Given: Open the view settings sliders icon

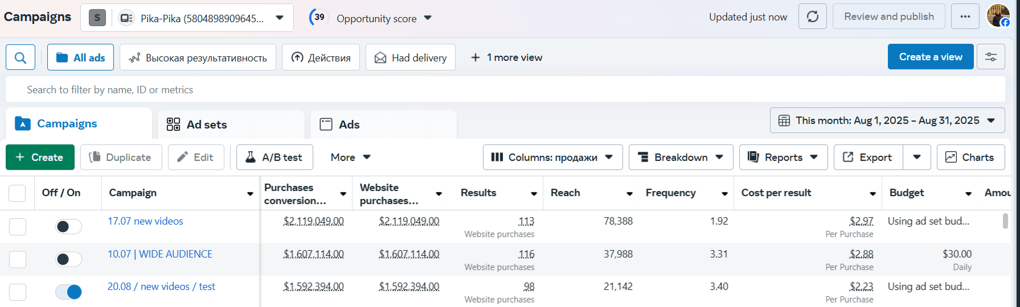Looking at the screenshot, I should (991, 57).
